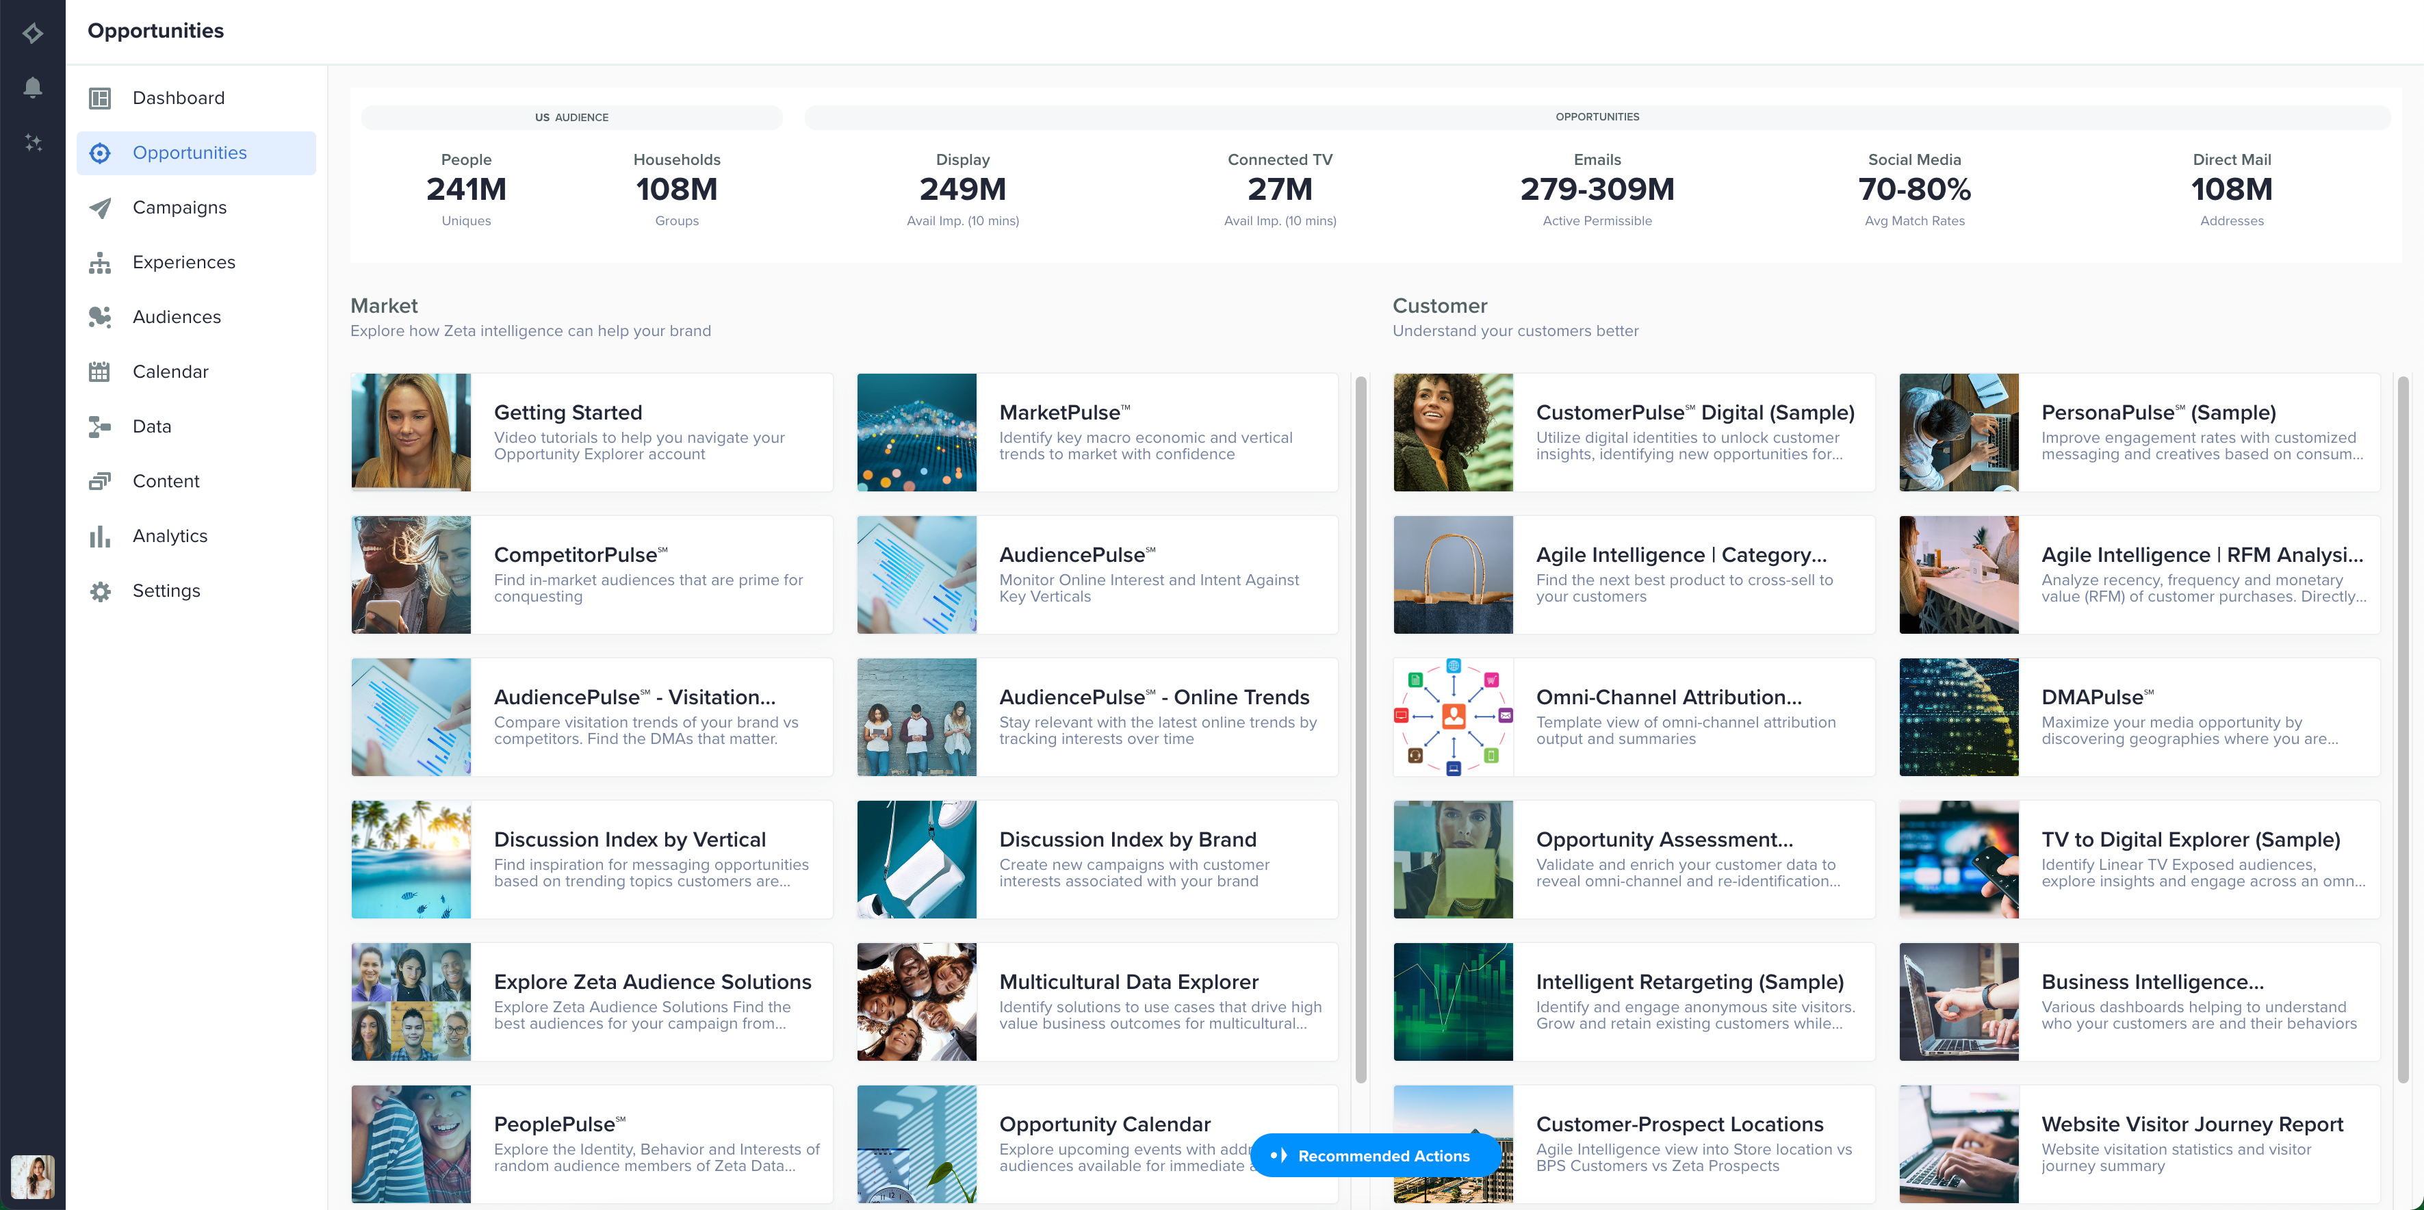Open CustomerPulse Digital (Sample) card
Screen dimensions: 2424x1210
click(x=1634, y=432)
